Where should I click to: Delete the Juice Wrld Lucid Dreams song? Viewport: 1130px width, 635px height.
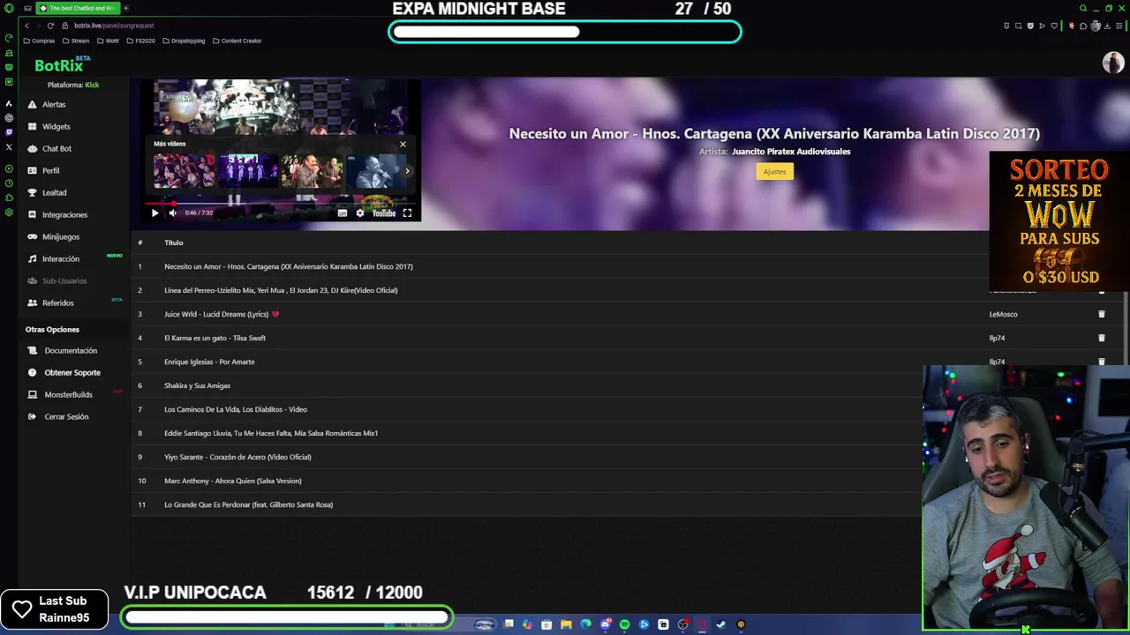click(1101, 314)
